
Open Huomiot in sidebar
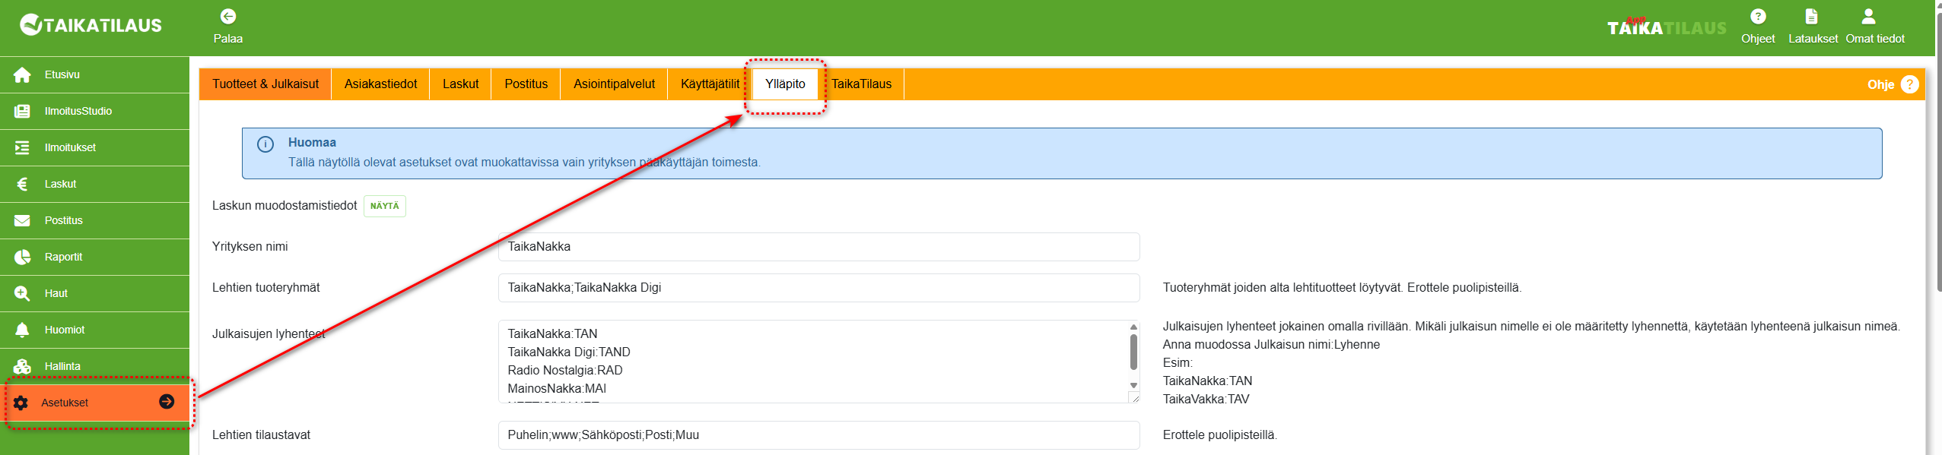tap(94, 330)
